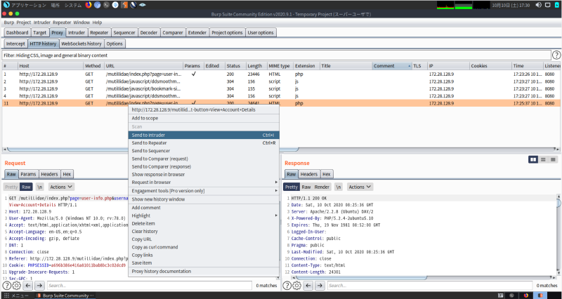The image size is (562, 299).
Task: Switch response view to Render mode
Action: click(x=322, y=187)
